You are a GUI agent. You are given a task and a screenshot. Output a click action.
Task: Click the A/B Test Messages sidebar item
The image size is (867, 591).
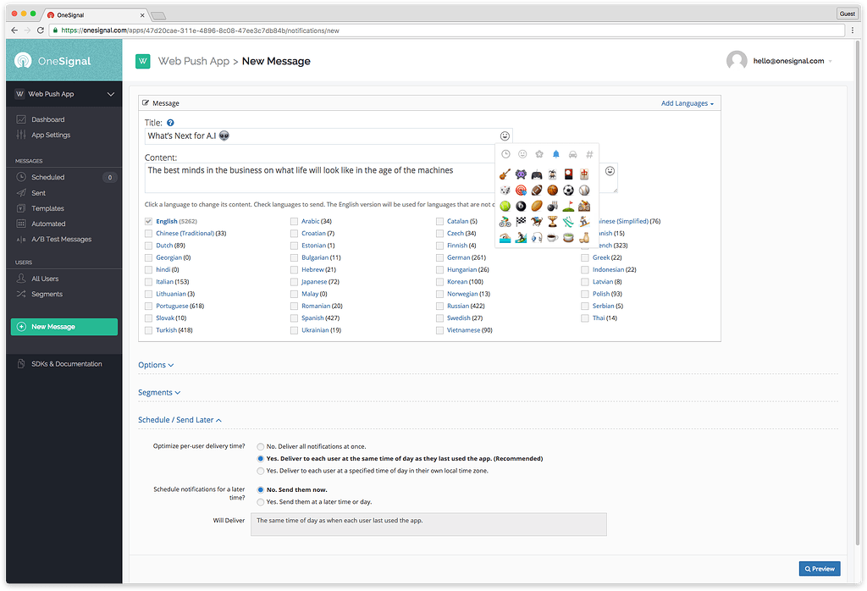click(x=63, y=238)
